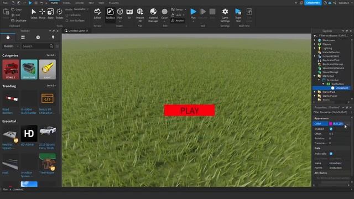Open the Creations lightbulb tab in Toolbox
This screenshot has height=199, width=354.
[53, 38]
